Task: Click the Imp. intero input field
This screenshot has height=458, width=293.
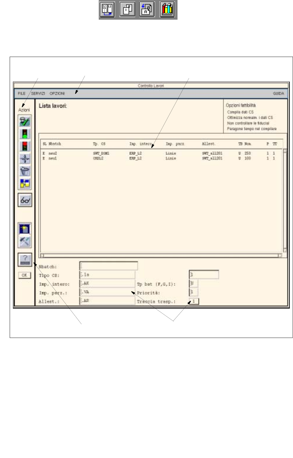Action: tap(107, 284)
